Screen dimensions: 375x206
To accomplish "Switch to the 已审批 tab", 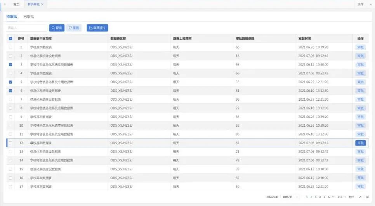I will (x=29, y=17).
